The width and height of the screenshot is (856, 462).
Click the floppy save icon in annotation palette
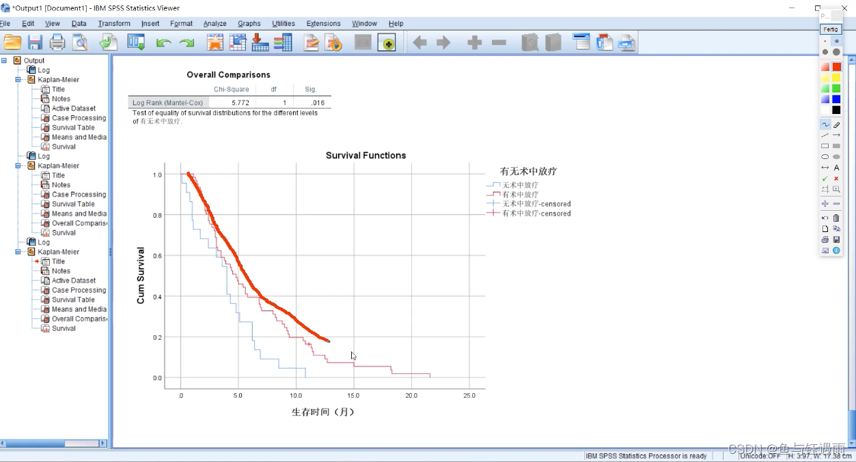click(x=836, y=240)
